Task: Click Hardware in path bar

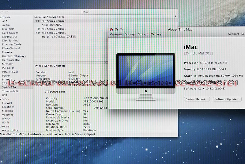Action: click(35, 134)
